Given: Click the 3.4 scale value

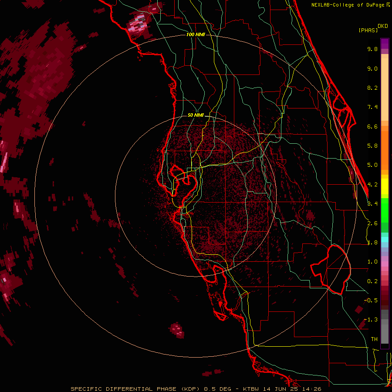Looking at the screenshot, I should (x=372, y=204).
